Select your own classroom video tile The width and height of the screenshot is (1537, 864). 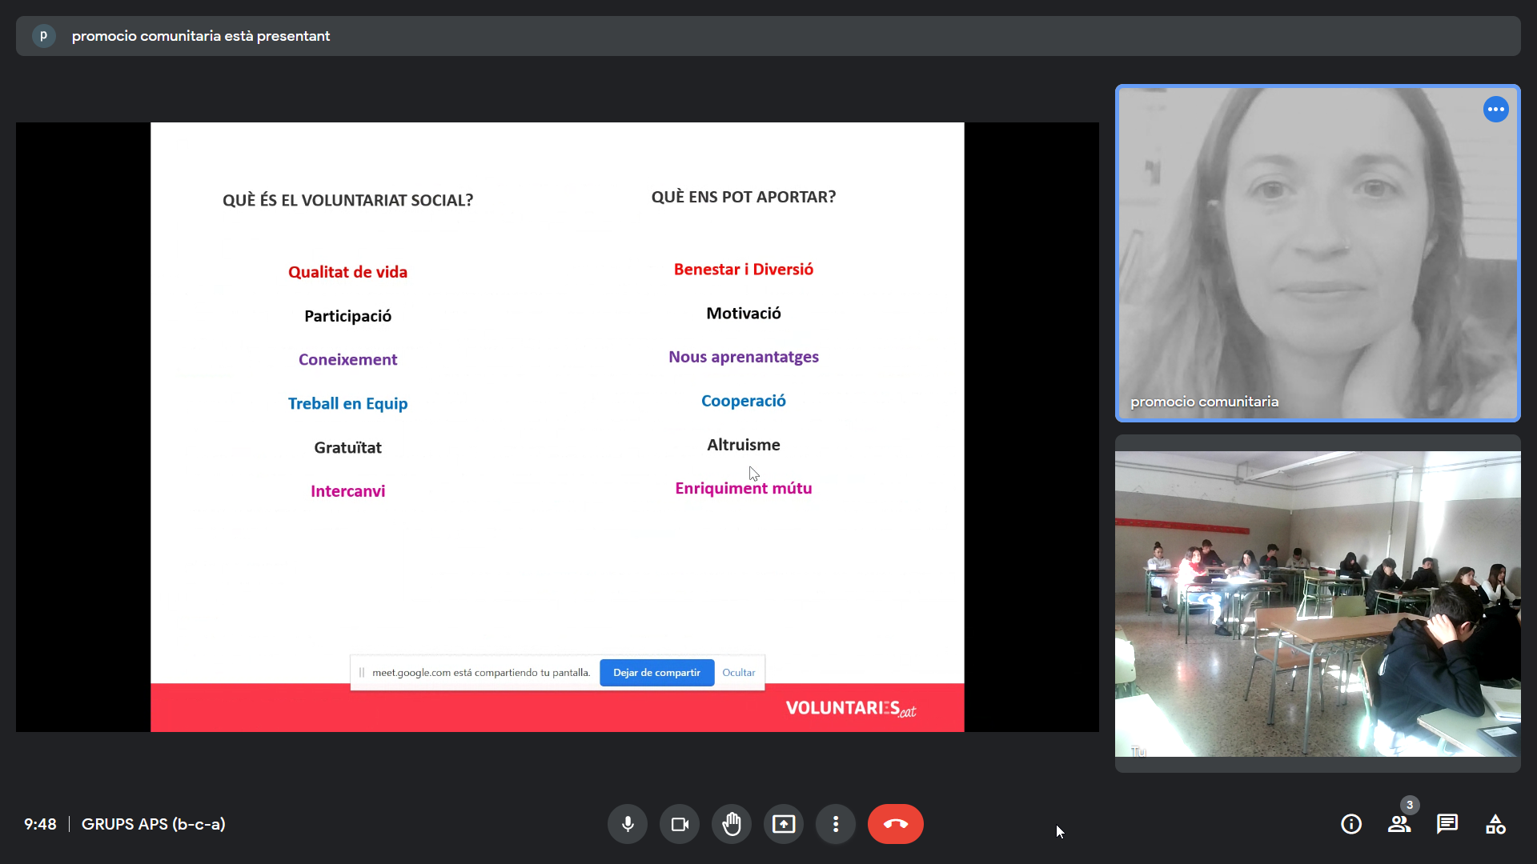click(x=1317, y=604)
